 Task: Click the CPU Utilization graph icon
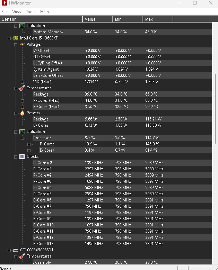(x=22, y=132)
